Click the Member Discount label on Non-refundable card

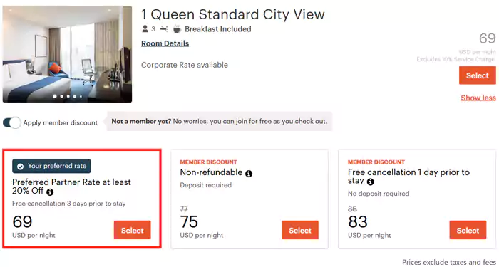[208, 162]
